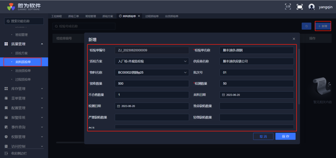
Task: Click the 检验单编号 input field
Action: click(152, 50)
